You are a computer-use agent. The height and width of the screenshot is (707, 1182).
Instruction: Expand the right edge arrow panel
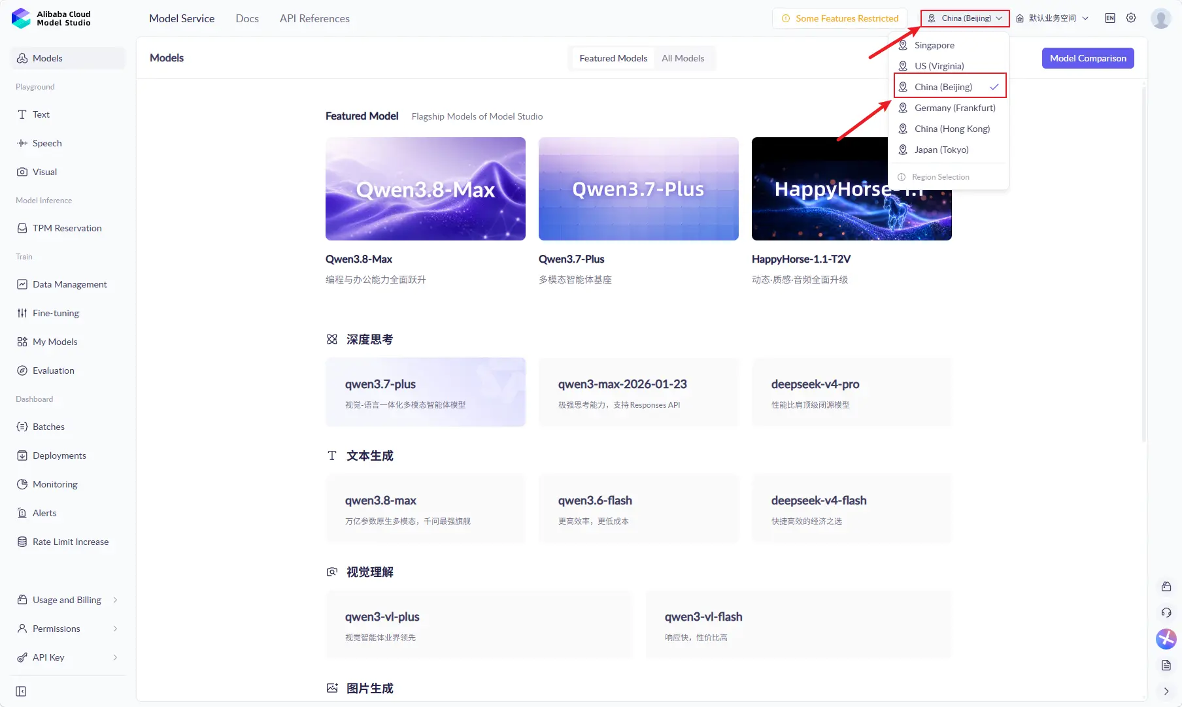point(1166,691)
